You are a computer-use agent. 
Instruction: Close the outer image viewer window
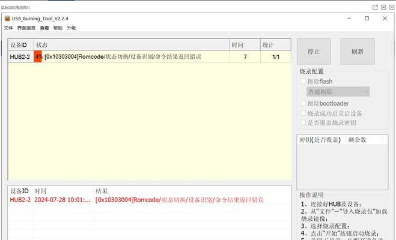(392, 7)
